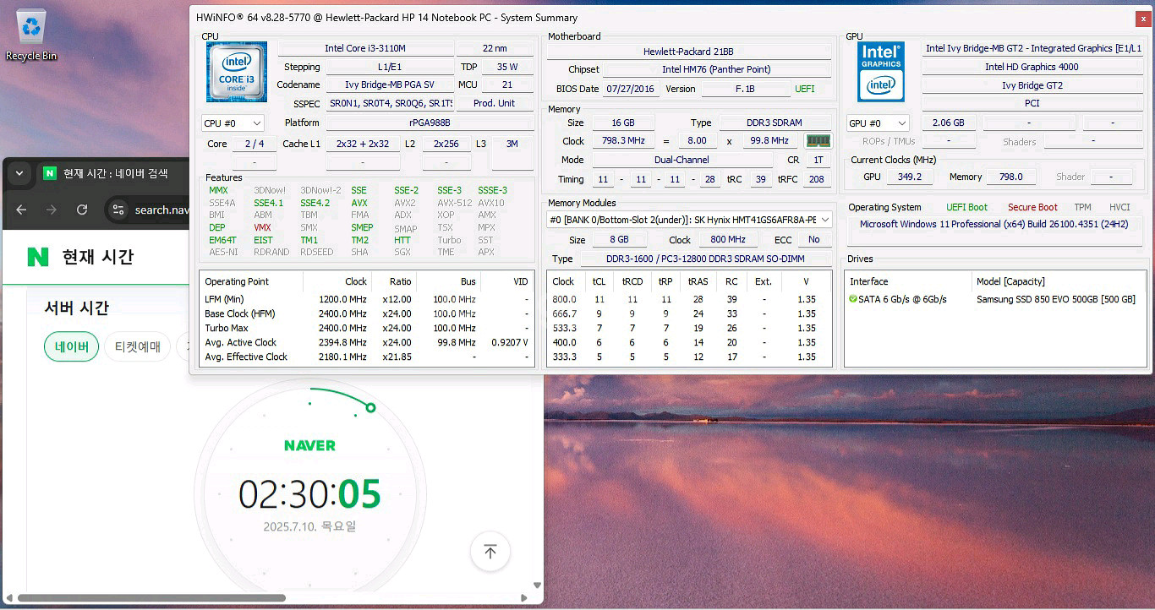The width and height of the screenshot is (1155, 610).
Task: Click the Microsoft Windows 11 Professional OS text
Action: 994,224
